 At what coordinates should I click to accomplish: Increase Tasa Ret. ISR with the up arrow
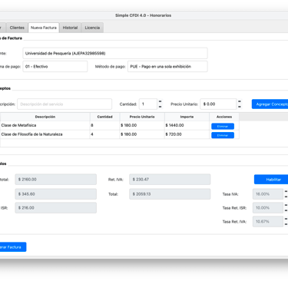pos(286,205)
